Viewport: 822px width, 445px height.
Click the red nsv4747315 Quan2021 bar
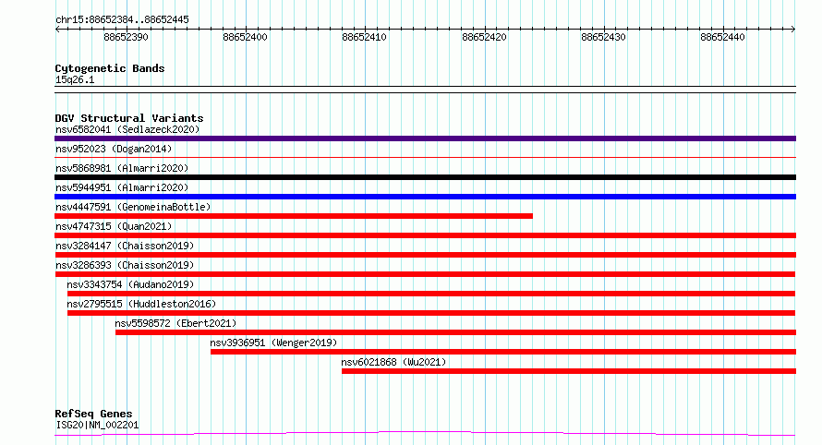(x=425, y=235)
